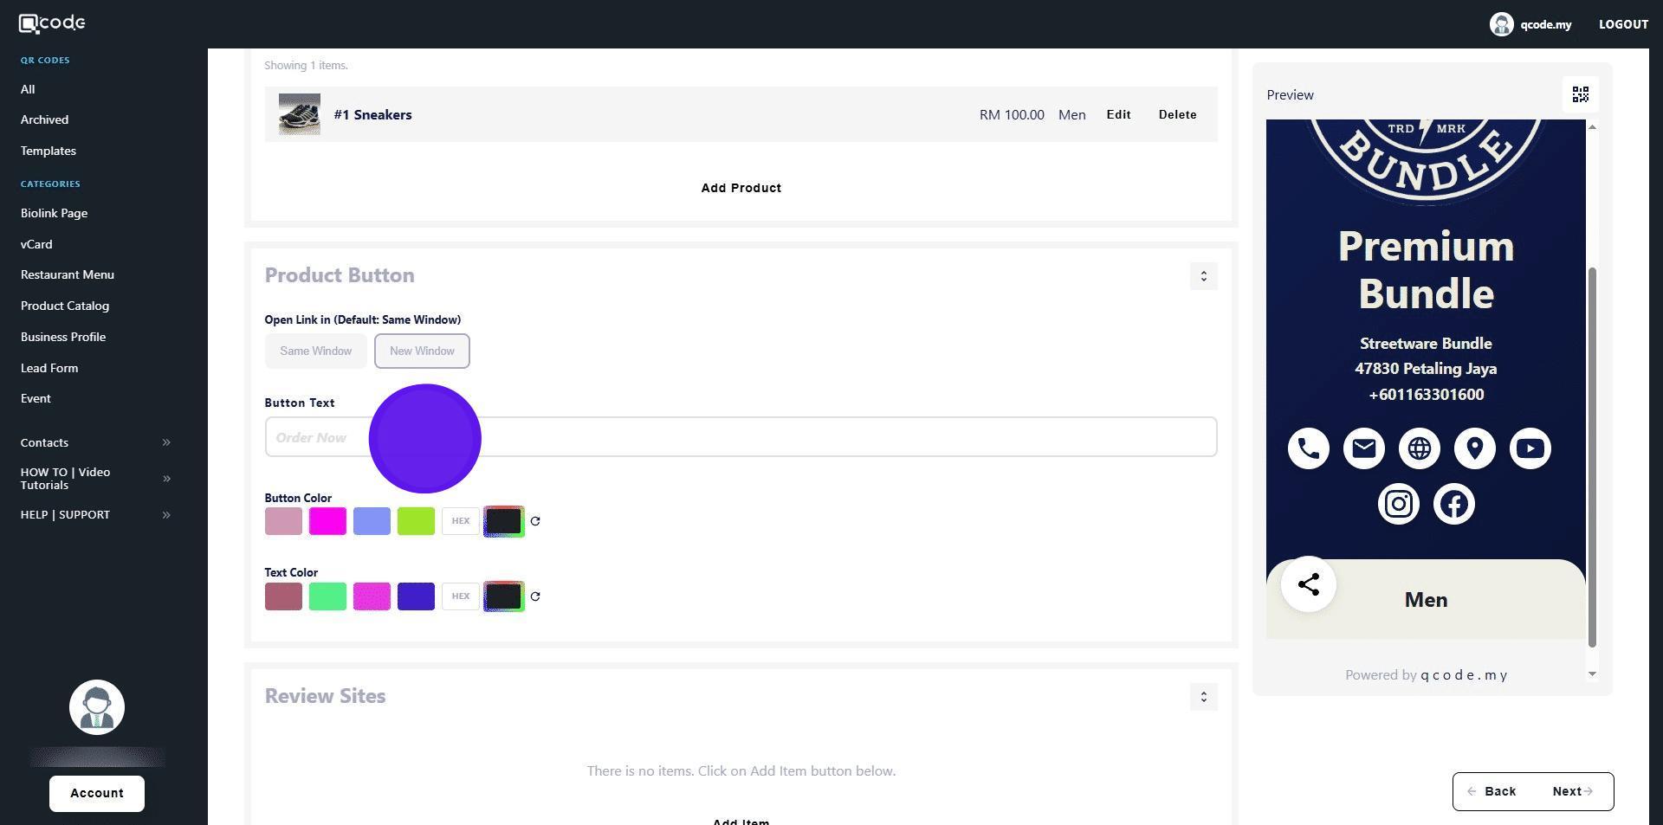Click the website globe icon in preview
Screen dimensions: 1663x825
click(x=1419, y=448)
